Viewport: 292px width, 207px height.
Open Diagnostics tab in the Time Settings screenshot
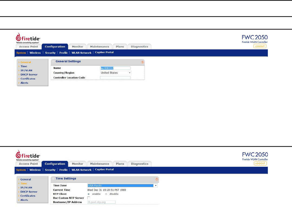pyautogui.click(x=140, y=164)
